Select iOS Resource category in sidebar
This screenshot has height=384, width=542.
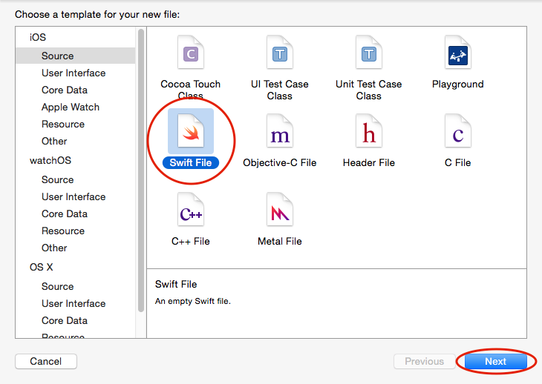tap(63, 124)
